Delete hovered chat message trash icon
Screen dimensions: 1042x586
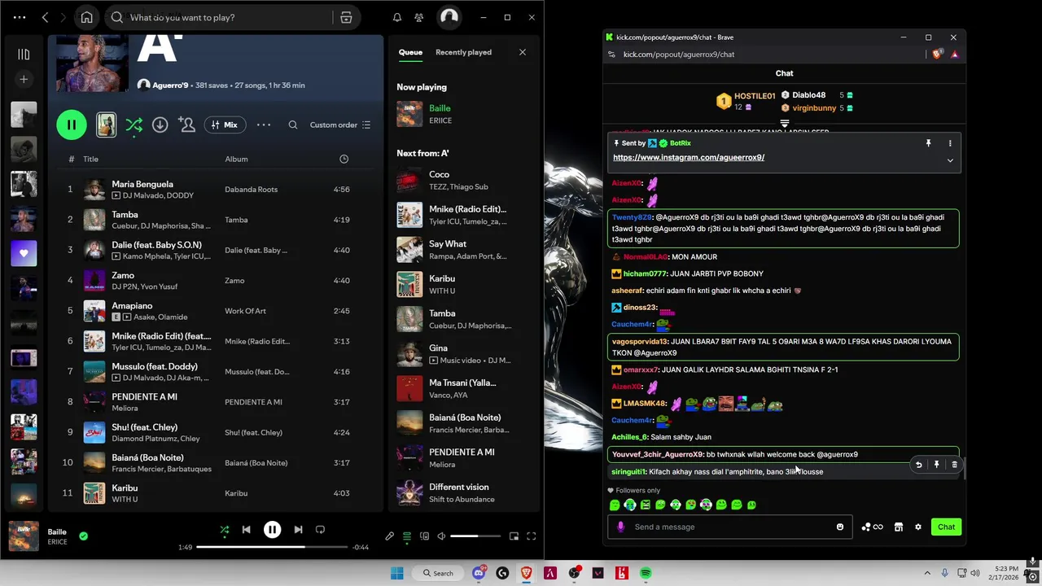coord(954,465)
